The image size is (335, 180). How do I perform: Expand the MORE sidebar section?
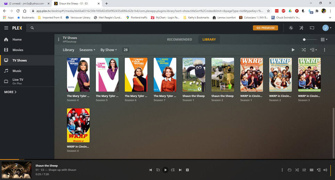[10, 92]
